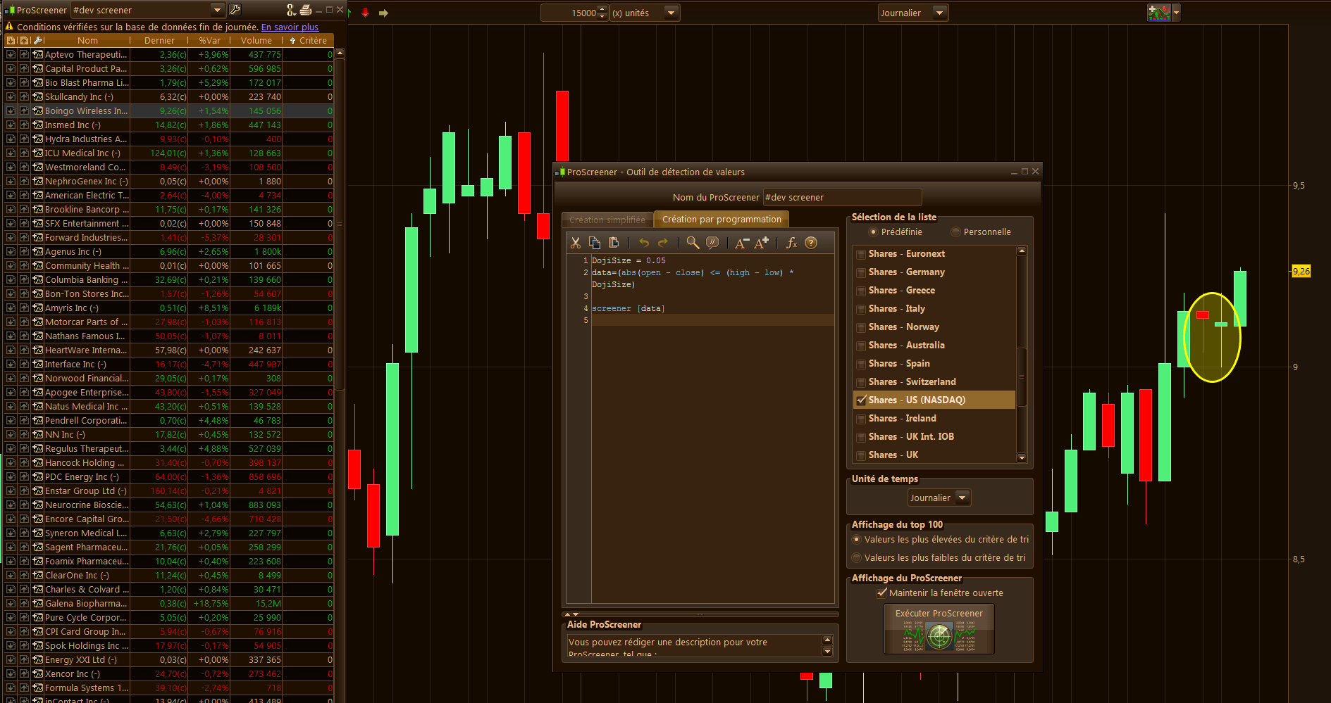
Task: Sort list by Volume column
Action: 256,41
